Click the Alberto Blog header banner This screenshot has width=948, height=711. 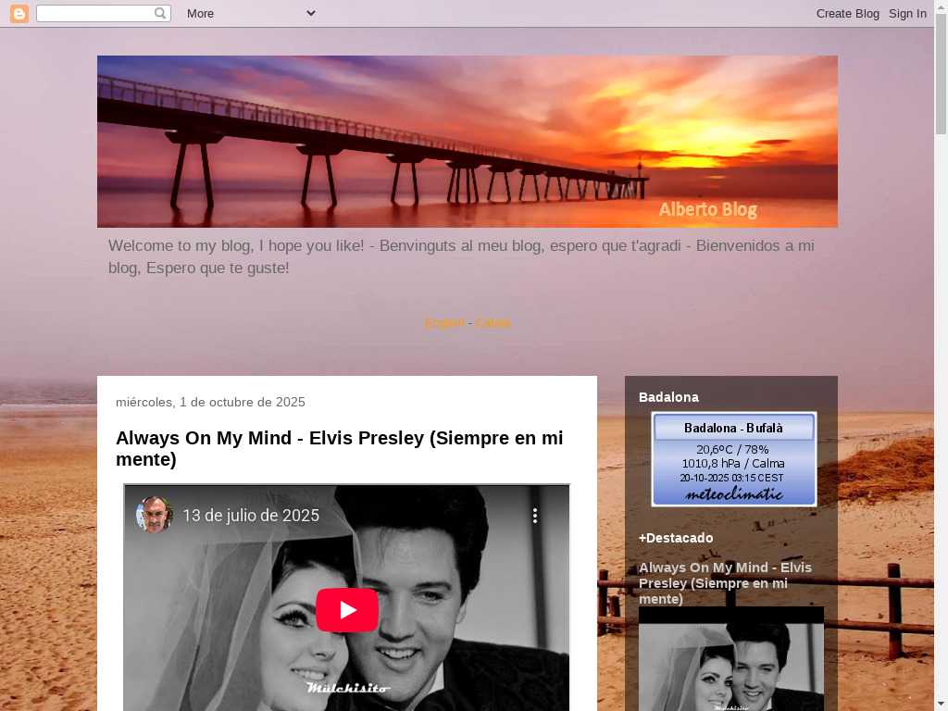coord(467,141)
